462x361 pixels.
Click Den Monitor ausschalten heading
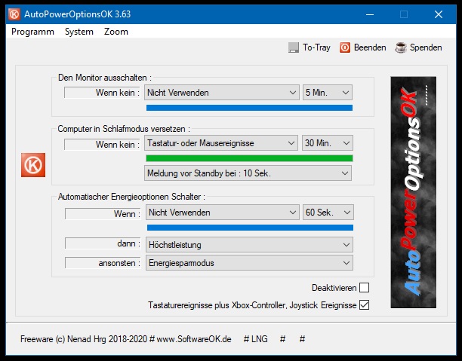pyautogui.click(x=105, y=78)
